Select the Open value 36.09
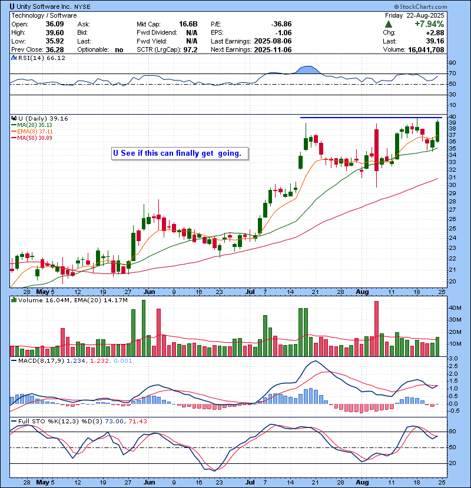471x488 pixels. click(x=55, y=24)
